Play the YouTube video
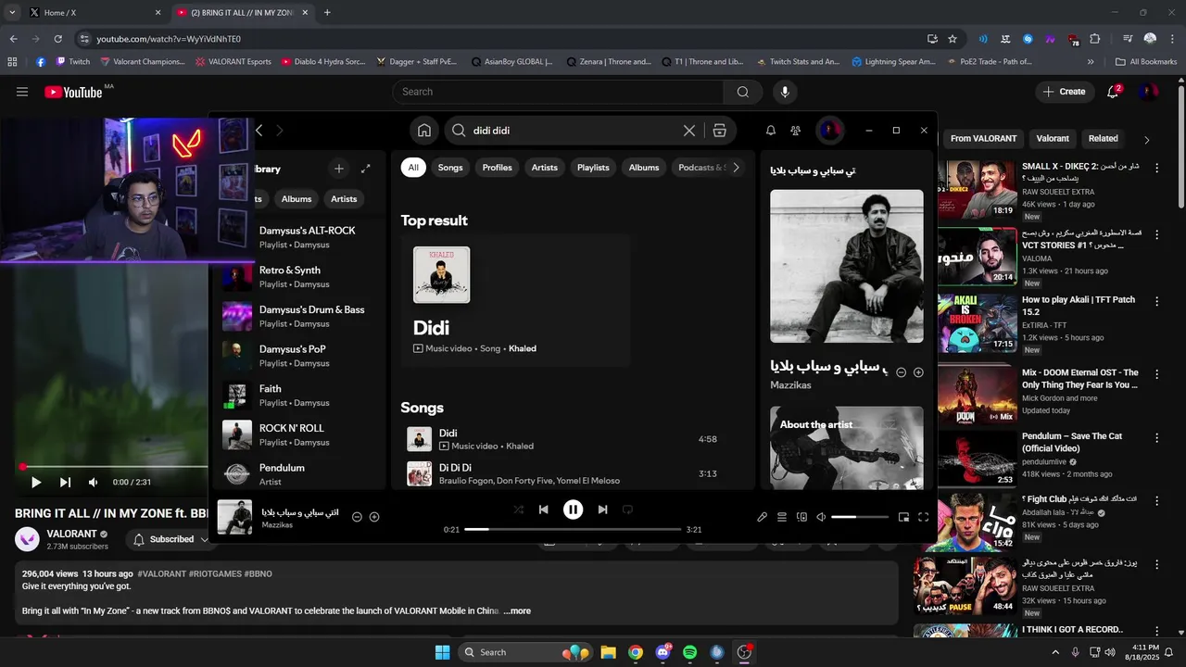 (36, 482)
